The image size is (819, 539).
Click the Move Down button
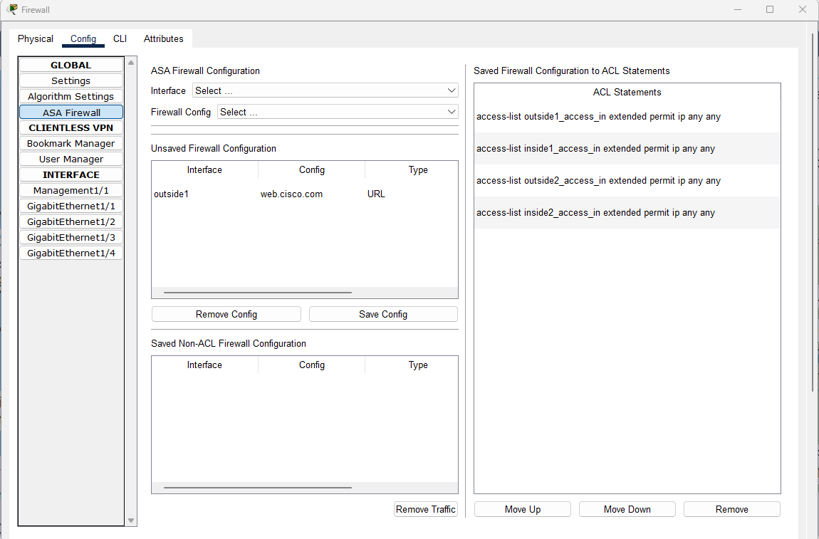(627, 508)
